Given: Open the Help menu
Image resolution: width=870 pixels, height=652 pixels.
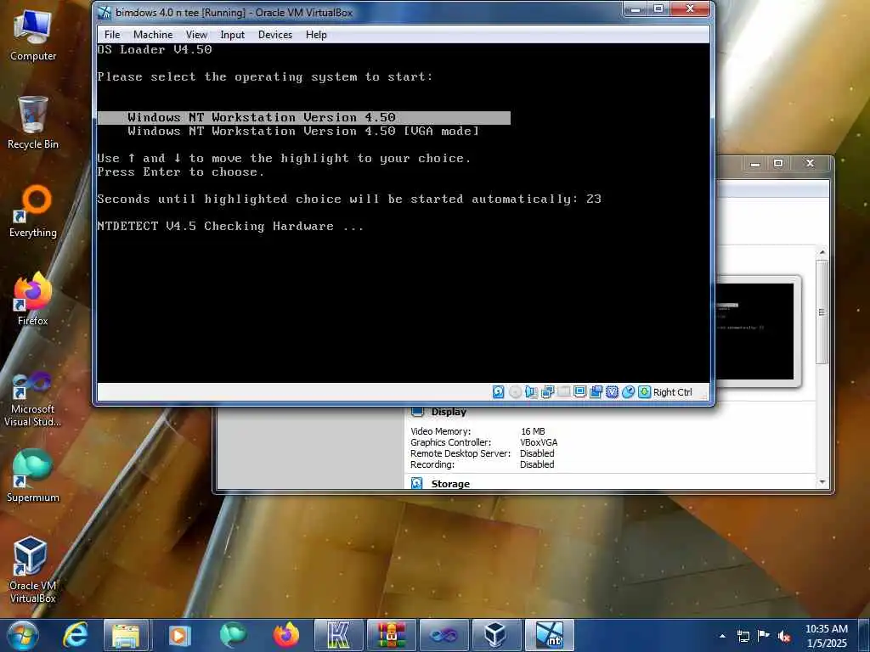Looking at the screenshot, I should [x=316, y=34].
